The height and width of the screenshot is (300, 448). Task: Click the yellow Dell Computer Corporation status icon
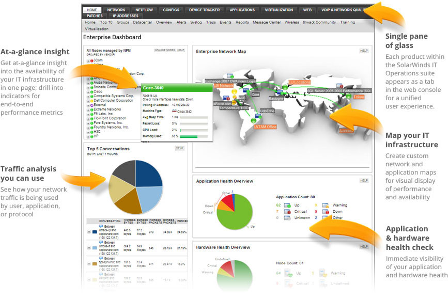[91, 101]
